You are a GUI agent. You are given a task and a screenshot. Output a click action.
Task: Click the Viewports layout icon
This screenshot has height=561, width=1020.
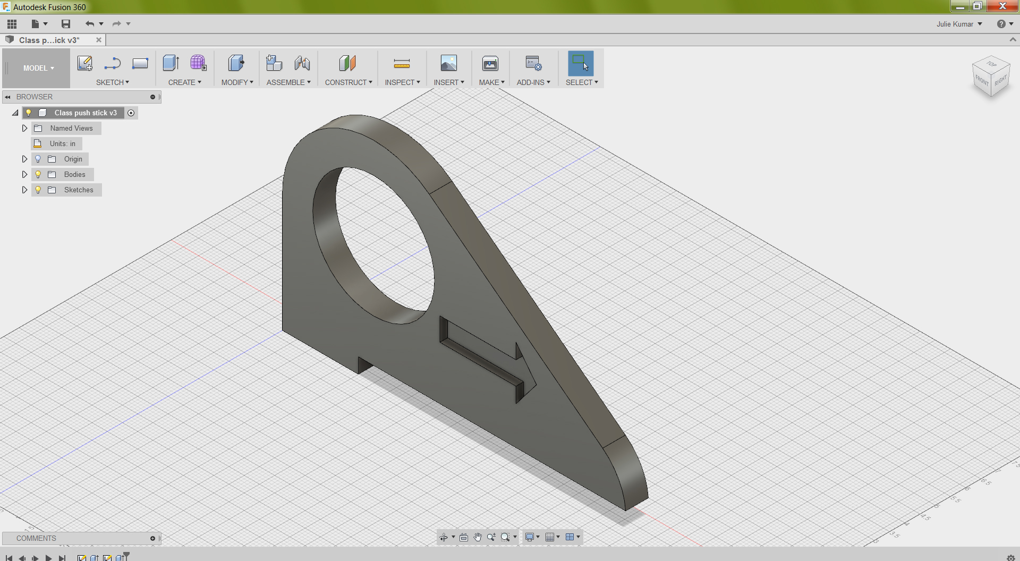click(x=569, y=537)
